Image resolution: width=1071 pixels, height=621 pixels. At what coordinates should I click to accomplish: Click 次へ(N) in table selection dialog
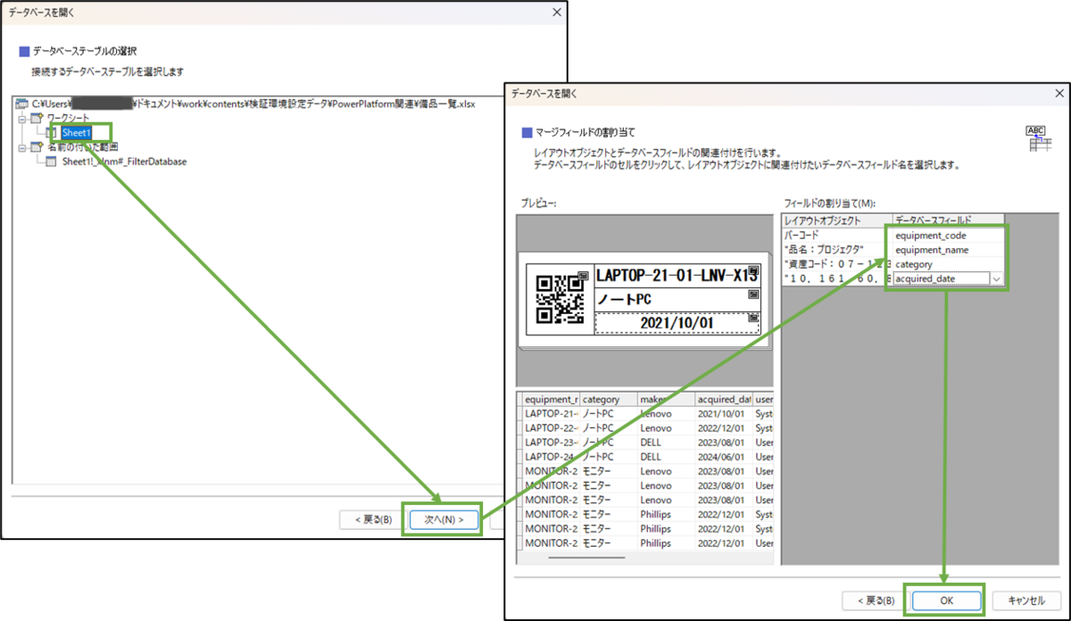click(444, 519)
